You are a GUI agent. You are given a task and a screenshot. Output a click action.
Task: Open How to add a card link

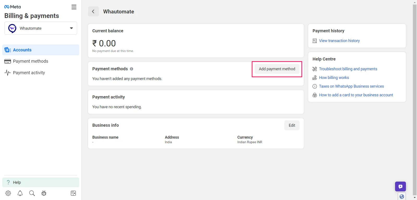(356, 95)
